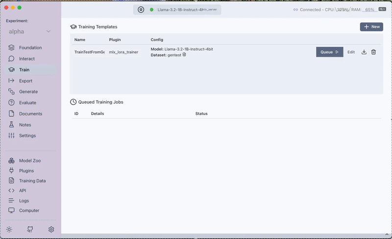Viewport: 392px width, 239px height.
Task: Open the Plugins page
Action: (x=26, y=171)
